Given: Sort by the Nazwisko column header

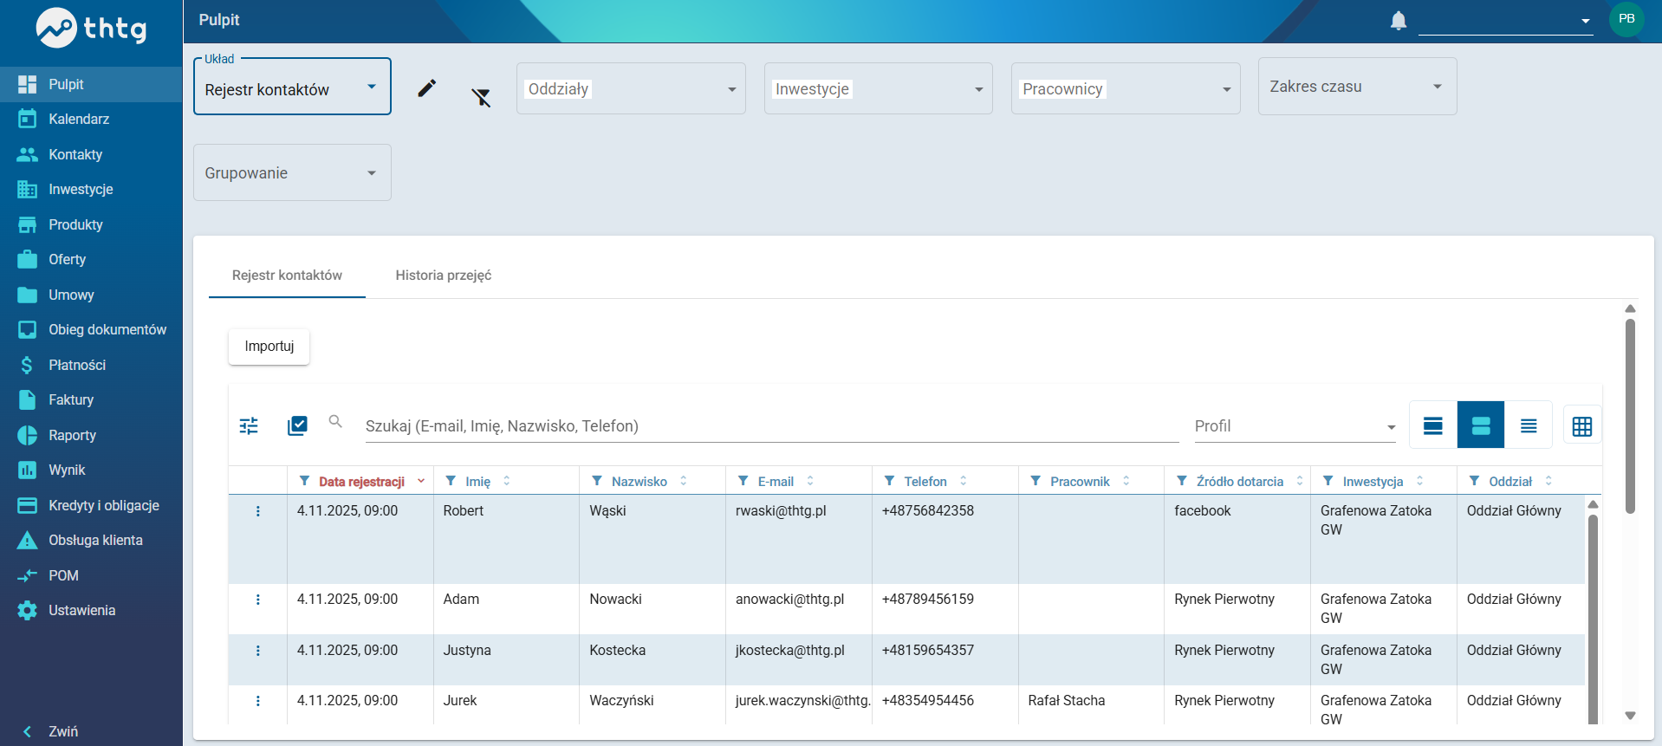Looking at the screenshot, I should point(639,482).
